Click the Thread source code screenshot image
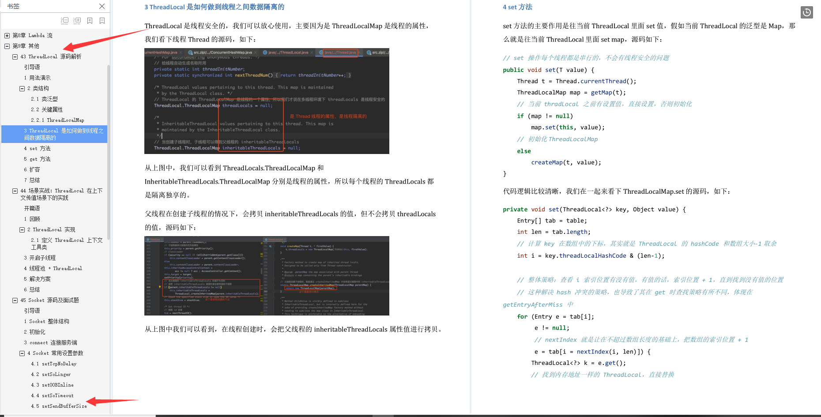 pos(267,101)
